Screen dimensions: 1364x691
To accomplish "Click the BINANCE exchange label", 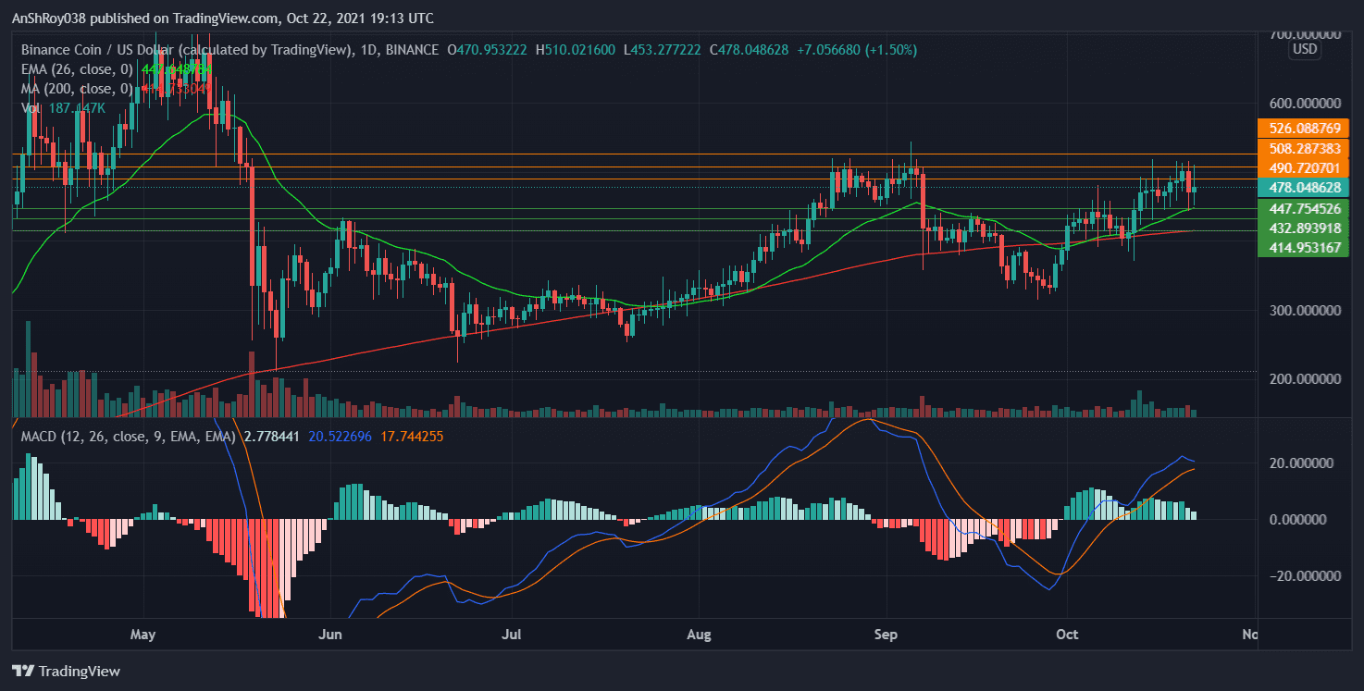I will [x=413, y=50].
